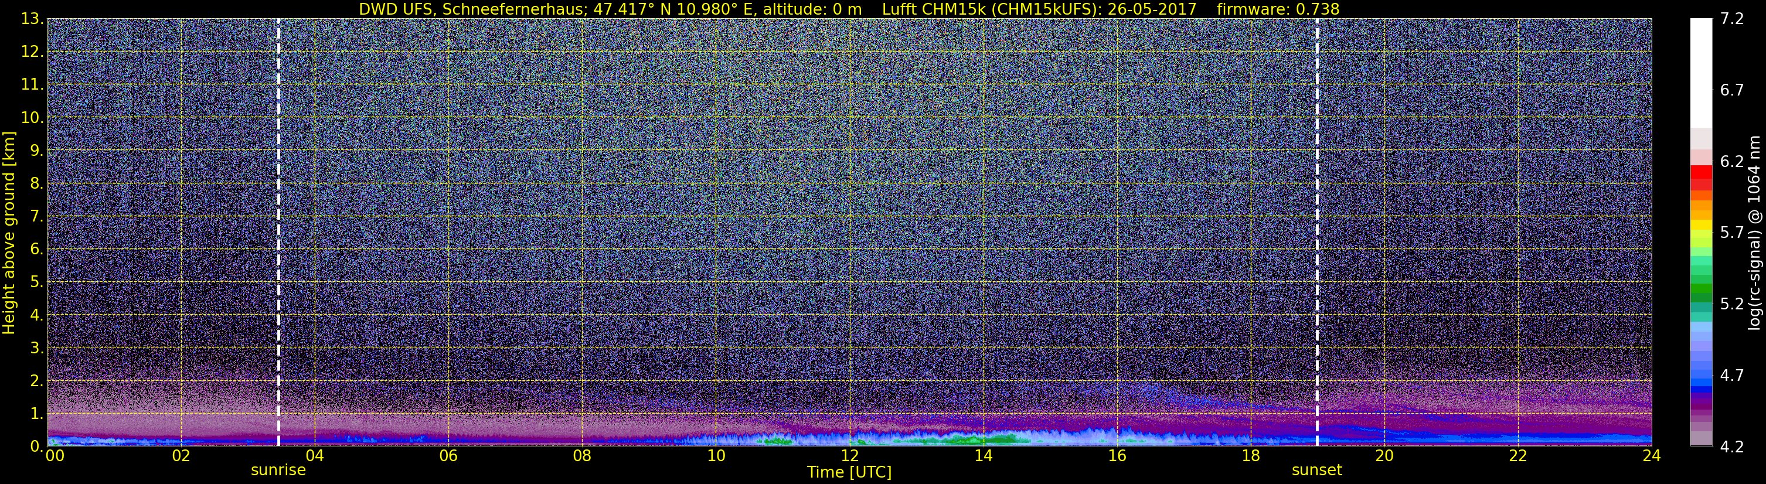This screenshot has height=484, width=1766.
Task: Click the height axis tick label '2.'
Action: (x=37, y=380)
